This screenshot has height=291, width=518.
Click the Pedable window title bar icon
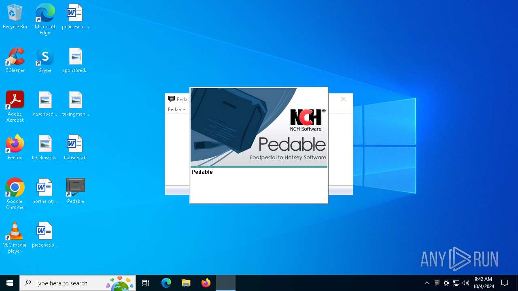[172, 99]
